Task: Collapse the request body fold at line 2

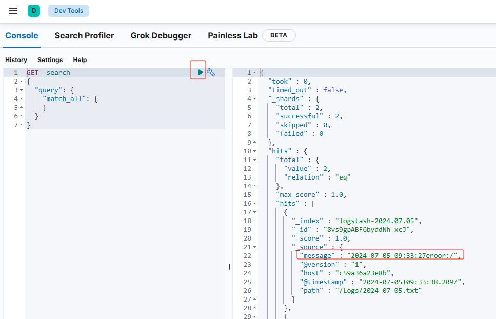Action: point(21,82)
